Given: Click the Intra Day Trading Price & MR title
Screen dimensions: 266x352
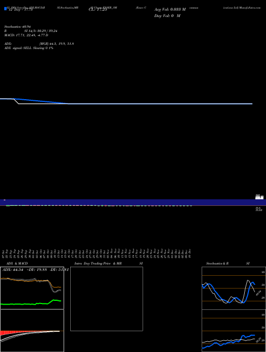Looking at the screenshot, I should click(x=98, y=263).
